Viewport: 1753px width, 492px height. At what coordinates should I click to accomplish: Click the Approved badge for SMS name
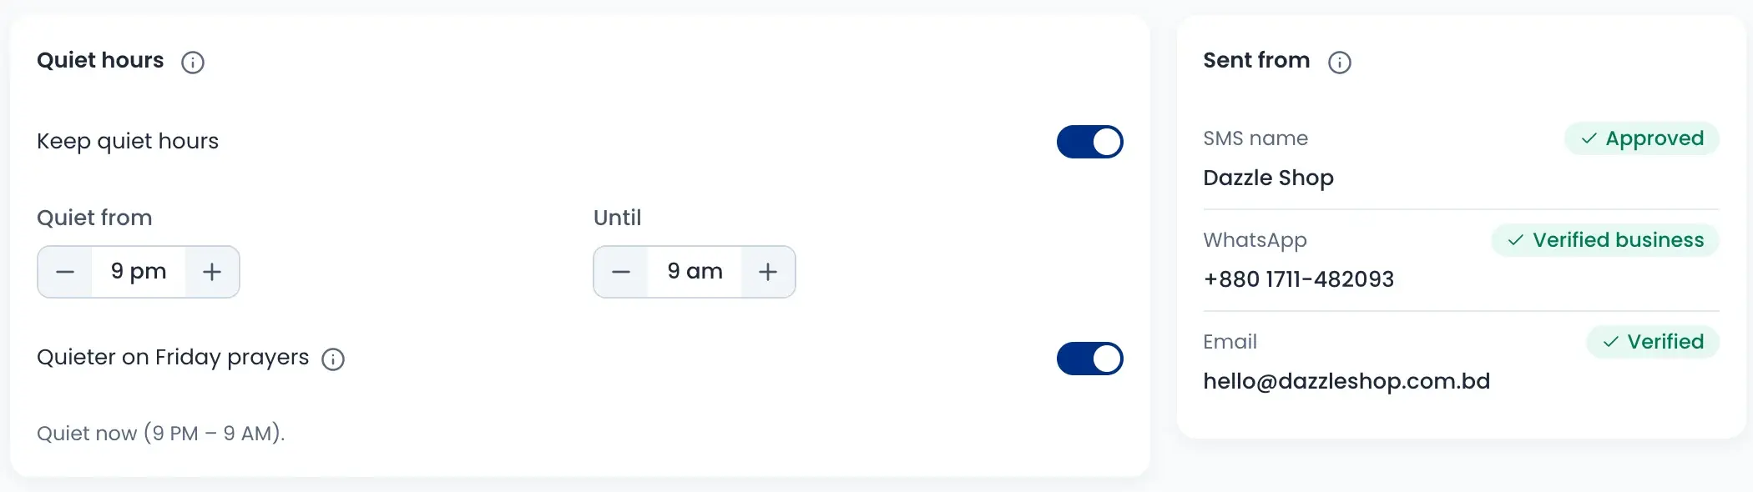(x=1642, y=138)
